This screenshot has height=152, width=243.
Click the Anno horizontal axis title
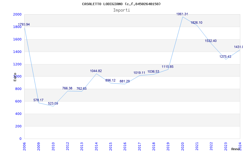235,149
